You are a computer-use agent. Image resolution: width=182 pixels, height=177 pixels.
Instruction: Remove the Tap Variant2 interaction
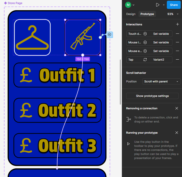click(x=177, y=60)
